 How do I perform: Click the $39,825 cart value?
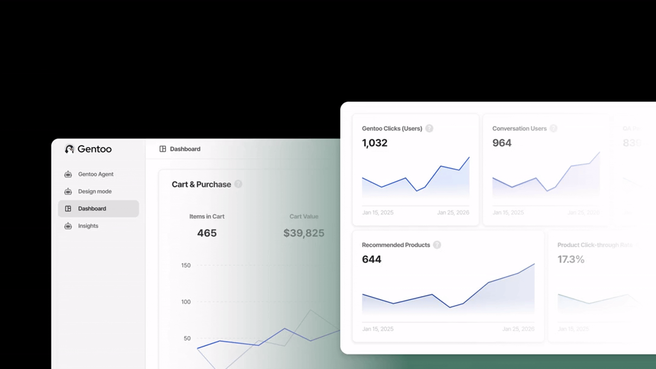click(x=304, y=233)
